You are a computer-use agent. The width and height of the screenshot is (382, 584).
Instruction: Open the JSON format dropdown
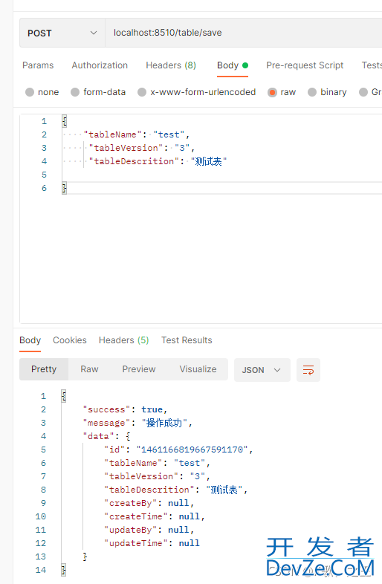(262, 370)
